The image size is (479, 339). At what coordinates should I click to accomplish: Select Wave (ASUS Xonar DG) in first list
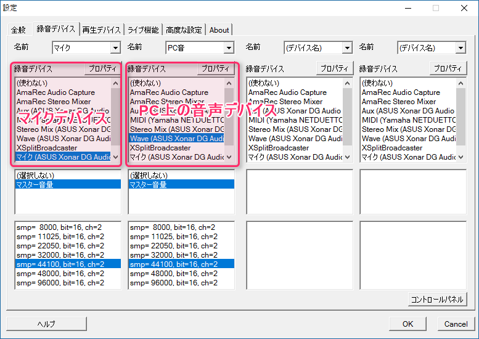(x=63, y=138)
